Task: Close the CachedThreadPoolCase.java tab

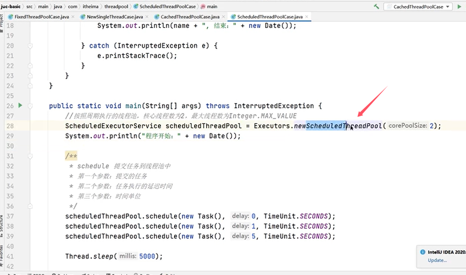Action: [x=224, y=17]
